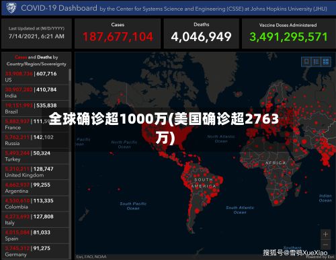Open the bookmarks map icon
The image size is (336, 260).
pyautogui.click(x=306, y=62)
